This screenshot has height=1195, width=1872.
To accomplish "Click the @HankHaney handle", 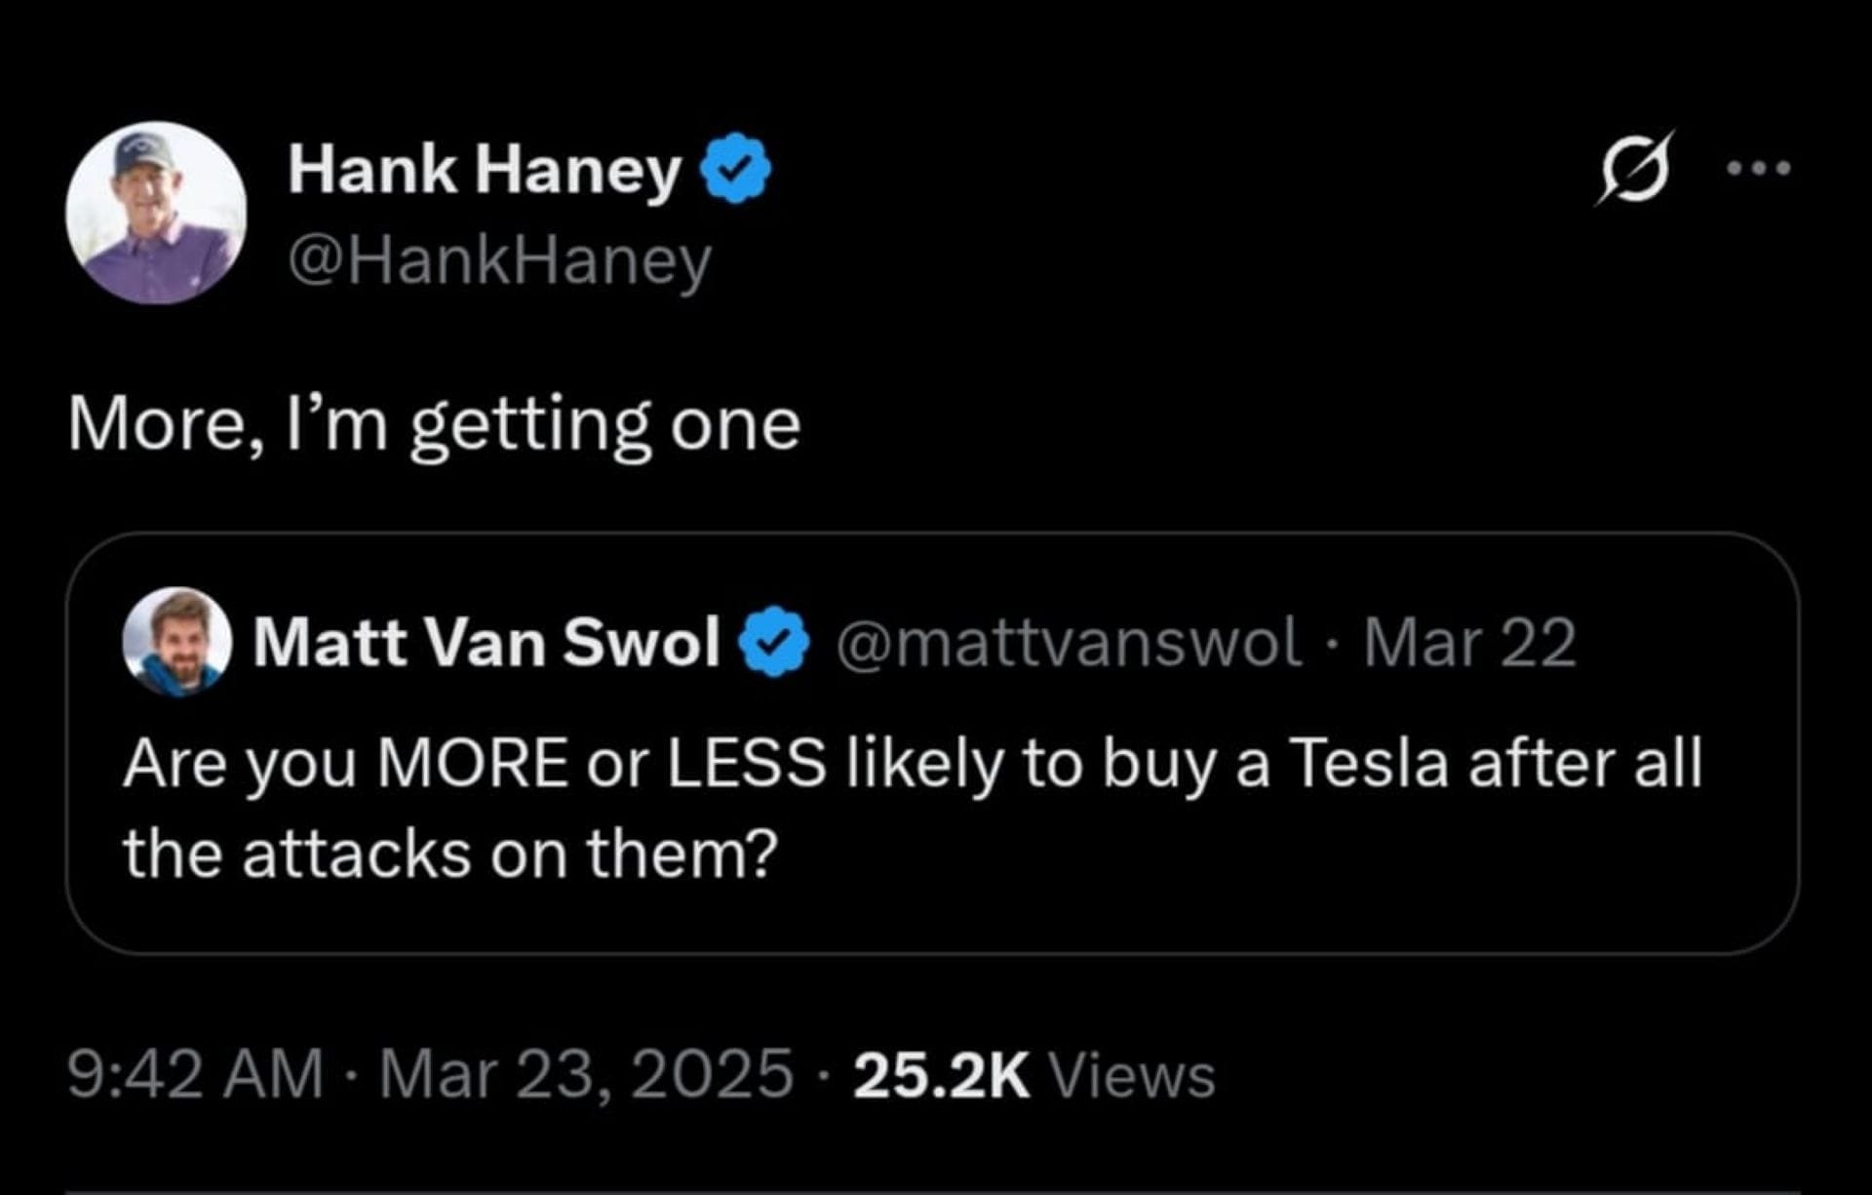I will coord(499,259).
